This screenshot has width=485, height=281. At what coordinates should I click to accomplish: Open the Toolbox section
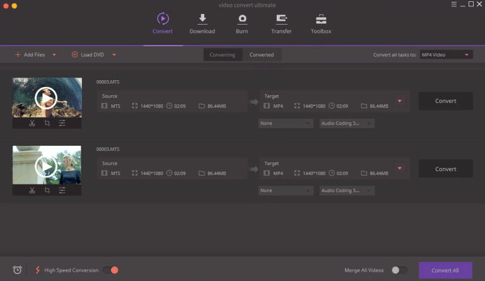coord(321,24)
